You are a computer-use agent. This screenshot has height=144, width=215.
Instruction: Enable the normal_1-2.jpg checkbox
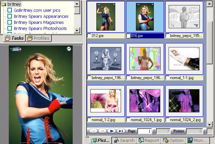click(x=89, y=120)
